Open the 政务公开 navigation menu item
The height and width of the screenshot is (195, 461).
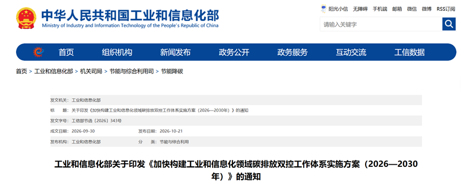234,53
